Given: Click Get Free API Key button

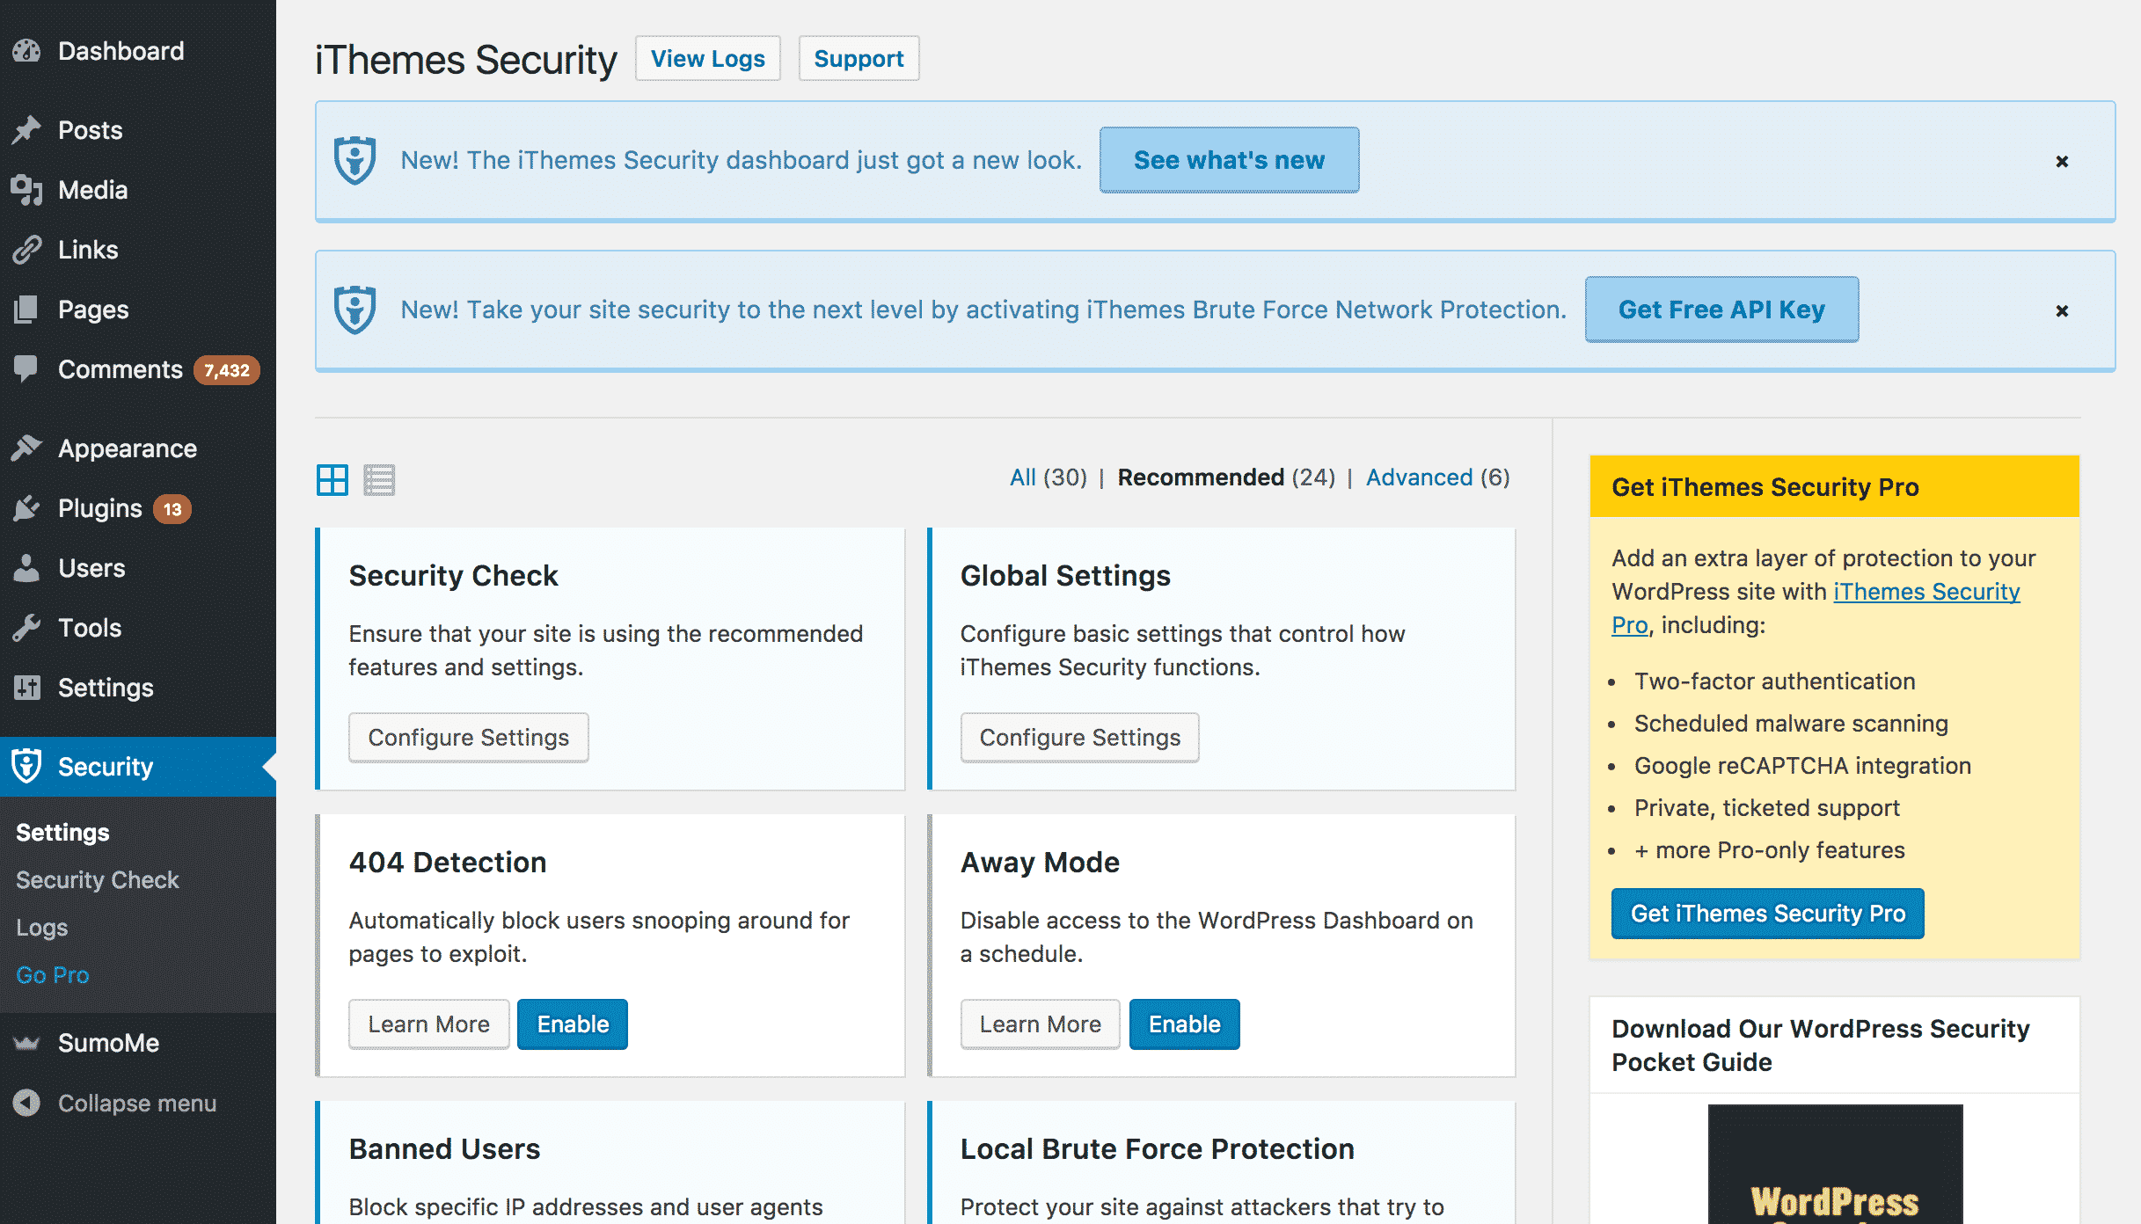Looking at the screenshot, I should 1721,310.
